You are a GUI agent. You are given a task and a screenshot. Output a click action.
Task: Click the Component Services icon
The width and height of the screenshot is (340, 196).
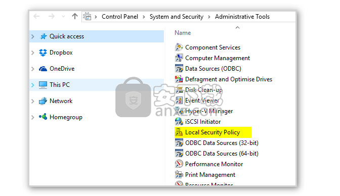point(179,47)
